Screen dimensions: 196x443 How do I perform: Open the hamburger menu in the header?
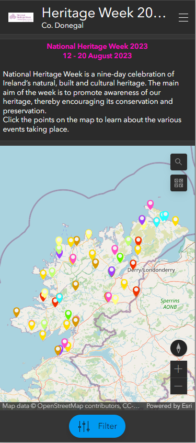click(x=183, y=17)
